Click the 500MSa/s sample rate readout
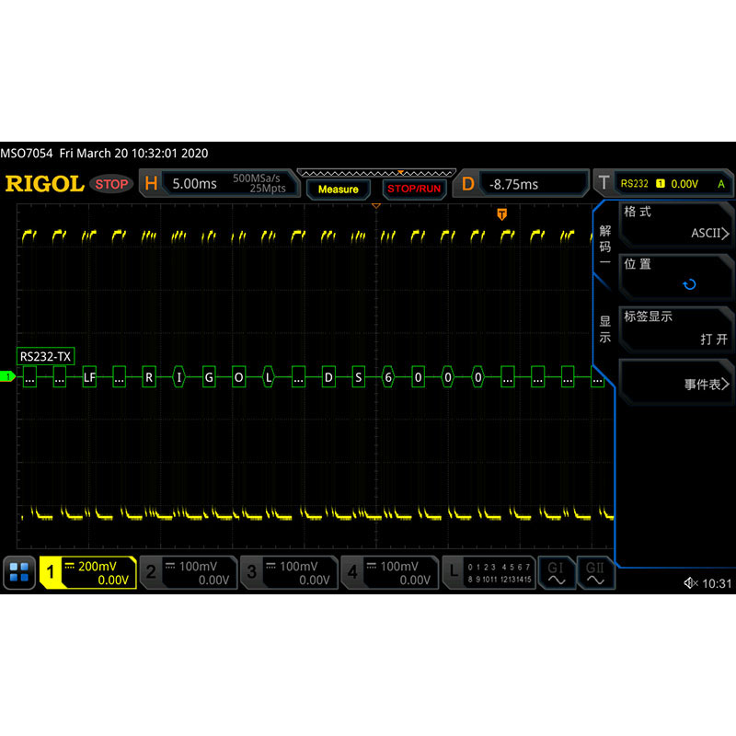This screenshot has width=736, height=736. pos(257,178)
